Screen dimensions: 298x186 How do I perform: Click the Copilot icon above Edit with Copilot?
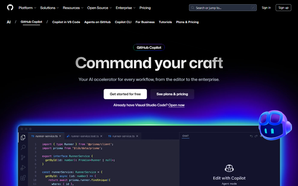[x=229, y=169]
